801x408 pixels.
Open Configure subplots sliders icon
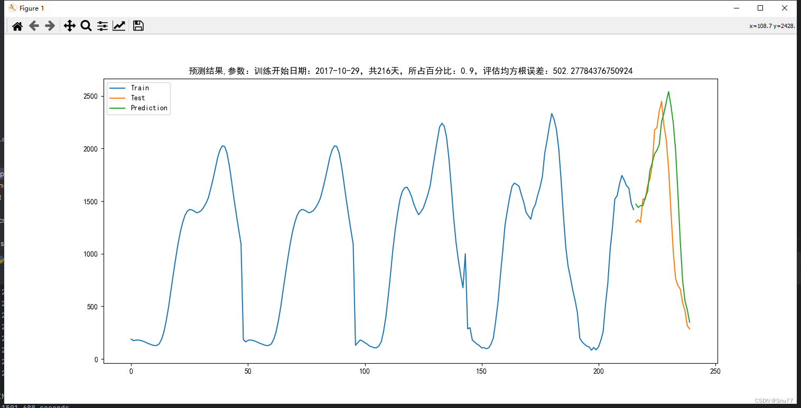pyautogui.click(x=103, y=26)
